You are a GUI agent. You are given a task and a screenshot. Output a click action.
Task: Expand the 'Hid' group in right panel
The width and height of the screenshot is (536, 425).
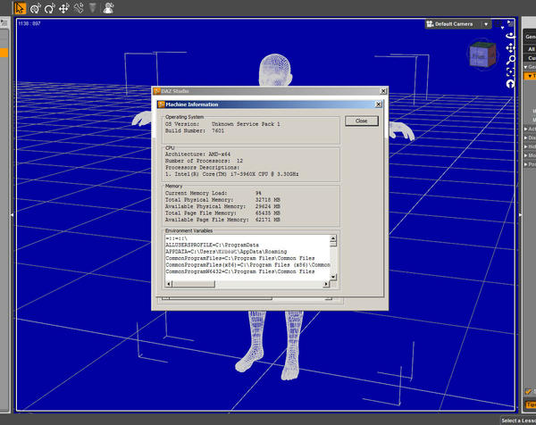(x=526, y=146)
